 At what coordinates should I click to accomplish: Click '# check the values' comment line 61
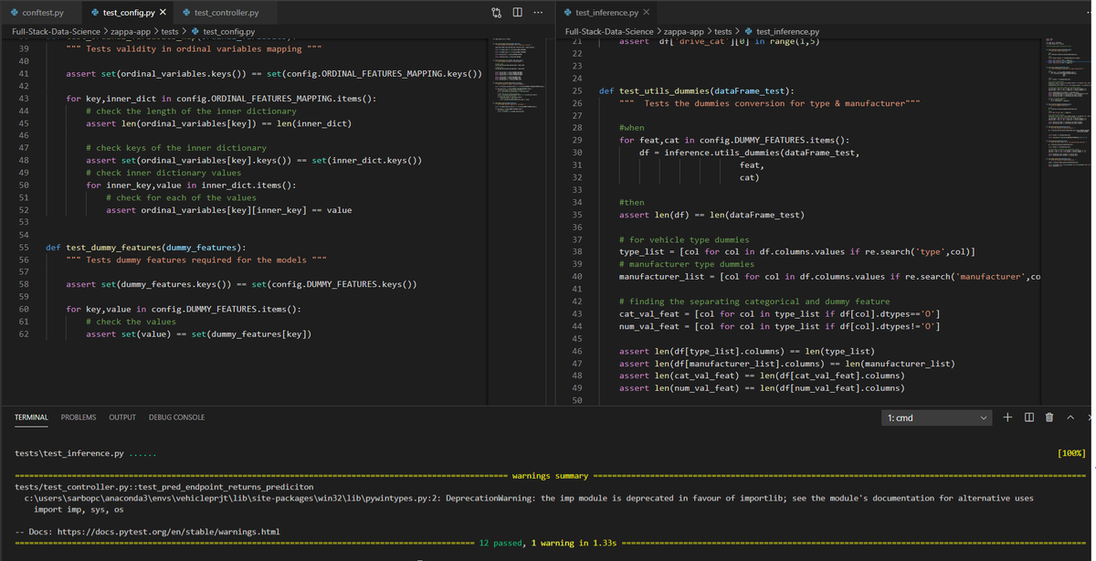click(x=131, y=322)
